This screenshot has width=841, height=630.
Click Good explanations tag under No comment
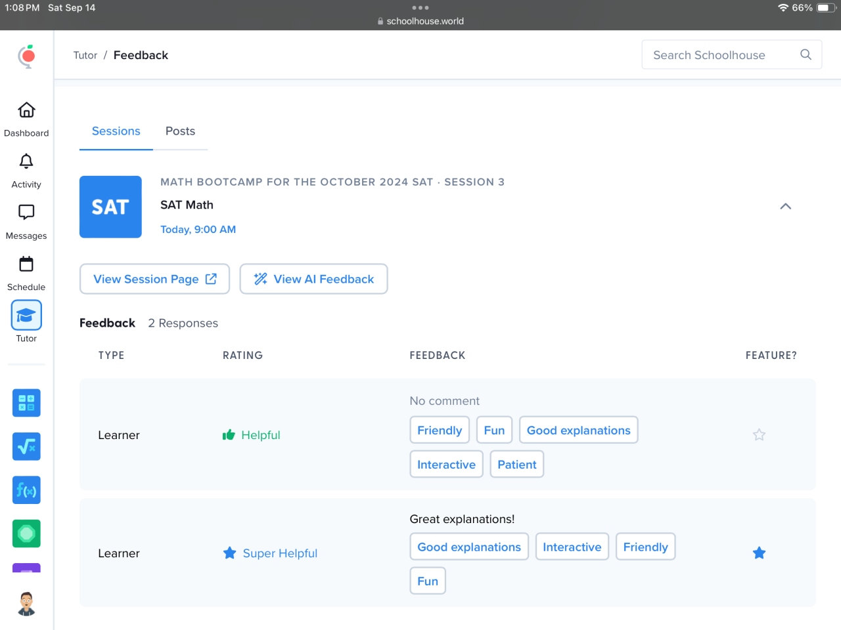tap(579, 430)
